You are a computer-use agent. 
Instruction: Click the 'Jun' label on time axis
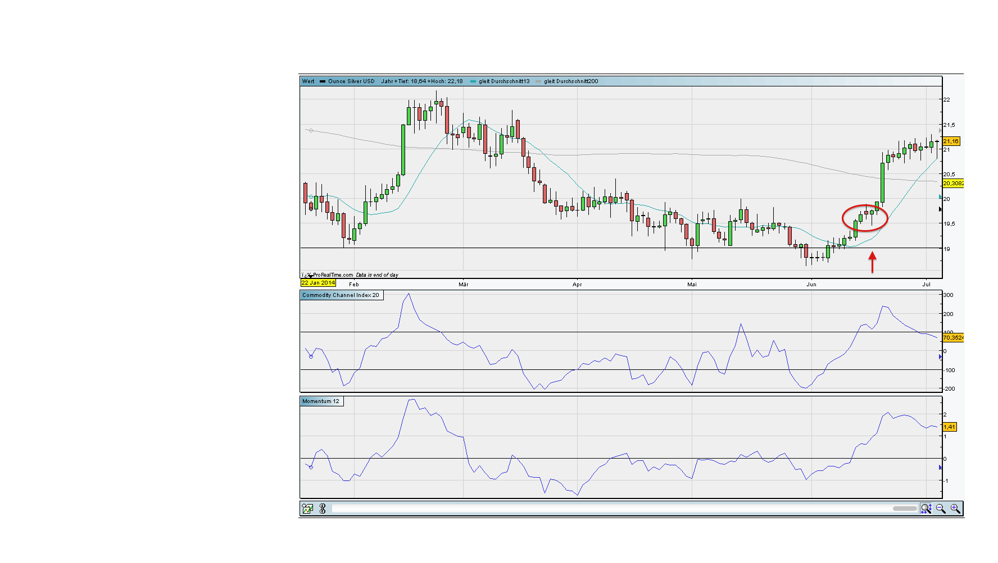point(811,285)
